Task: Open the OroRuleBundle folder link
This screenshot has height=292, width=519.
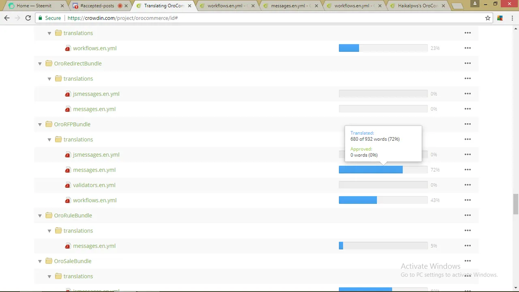Action: 73,215
